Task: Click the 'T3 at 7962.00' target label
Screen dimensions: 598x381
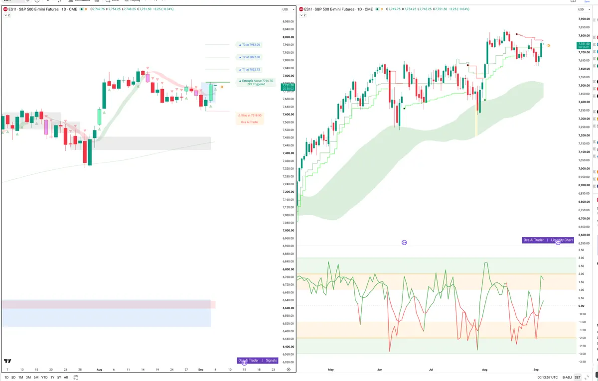Action: [250, 45]
